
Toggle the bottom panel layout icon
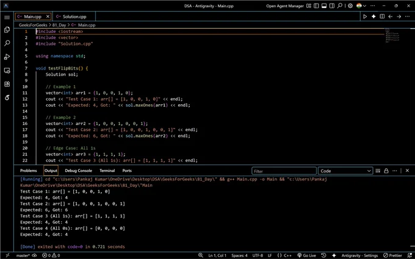[x=324, y=6]
